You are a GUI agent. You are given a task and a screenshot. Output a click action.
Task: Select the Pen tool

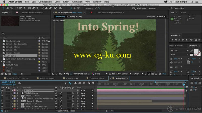[x=34, y=8]
